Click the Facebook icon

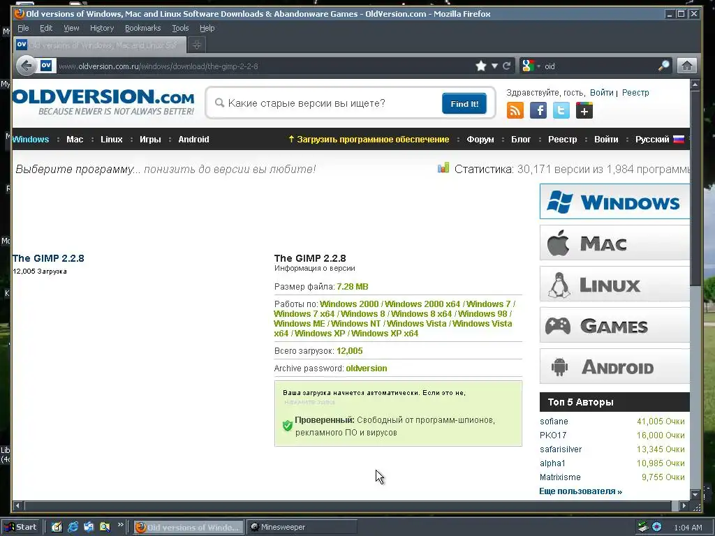(x=538, y=110)
